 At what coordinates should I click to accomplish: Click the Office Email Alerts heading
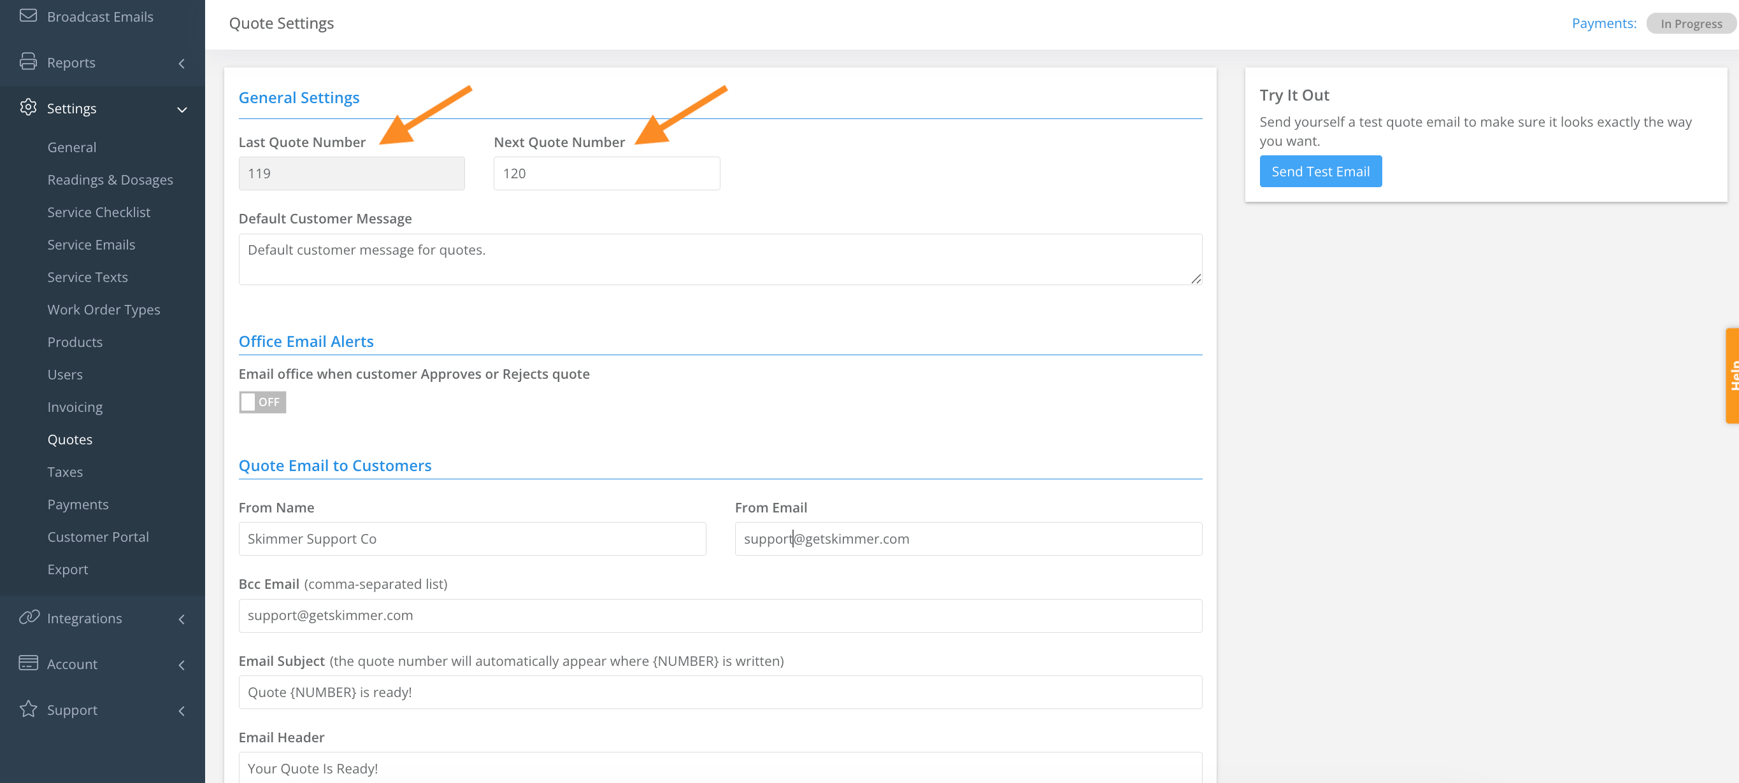306,341
